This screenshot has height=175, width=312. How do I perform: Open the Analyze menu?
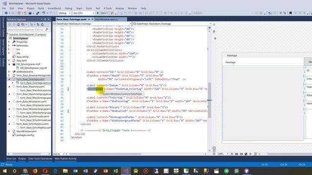click(x=119, y=8)
